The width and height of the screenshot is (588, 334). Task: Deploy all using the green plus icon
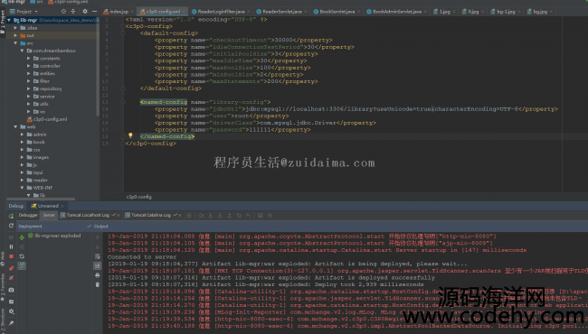click(22, 237)
